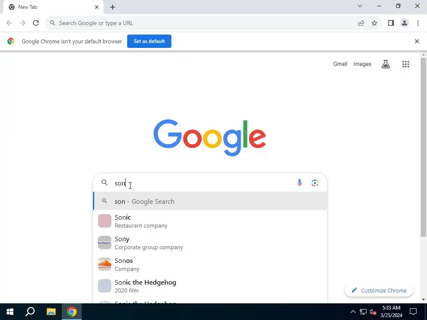This screenshot has width=427, height=320.
Task: Click the muted volume tray icon
Action: click(x=373, y=312)
